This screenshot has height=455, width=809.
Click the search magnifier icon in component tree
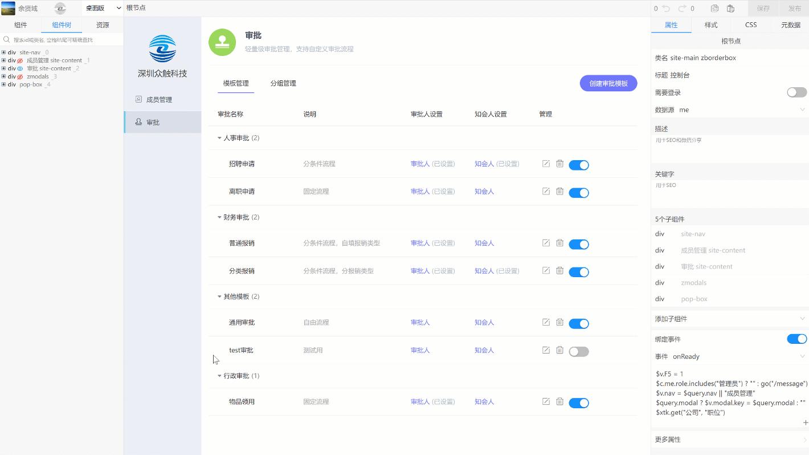(7, 40)
